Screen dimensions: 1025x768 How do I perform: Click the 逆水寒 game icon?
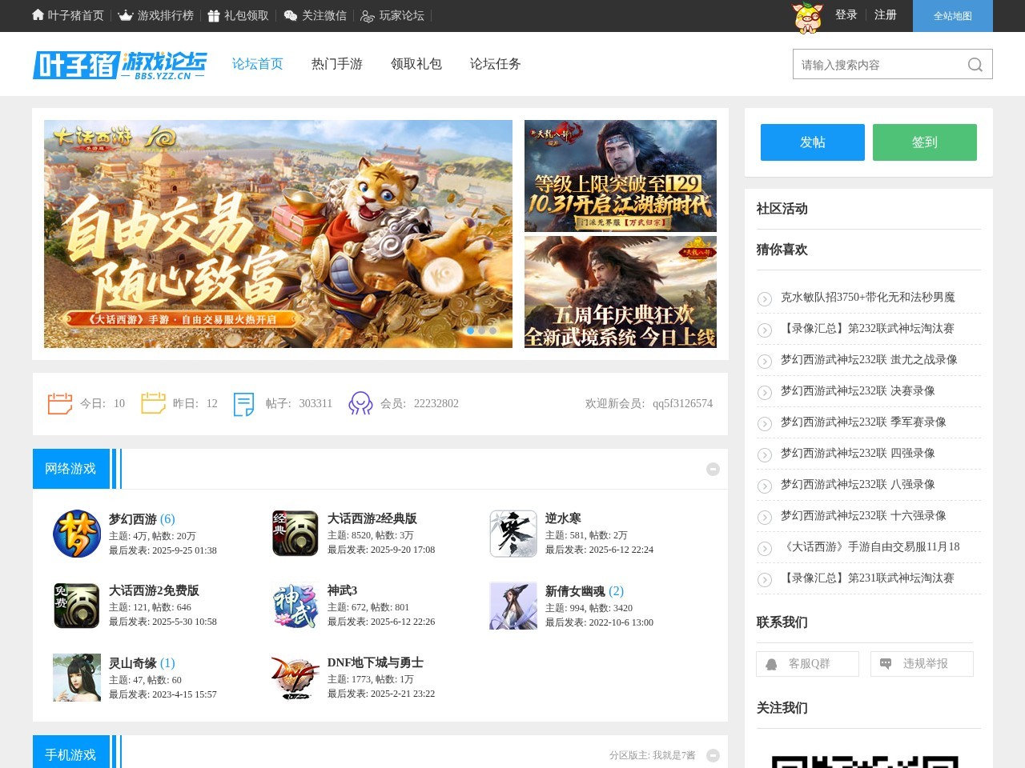(x=513, y=534)
